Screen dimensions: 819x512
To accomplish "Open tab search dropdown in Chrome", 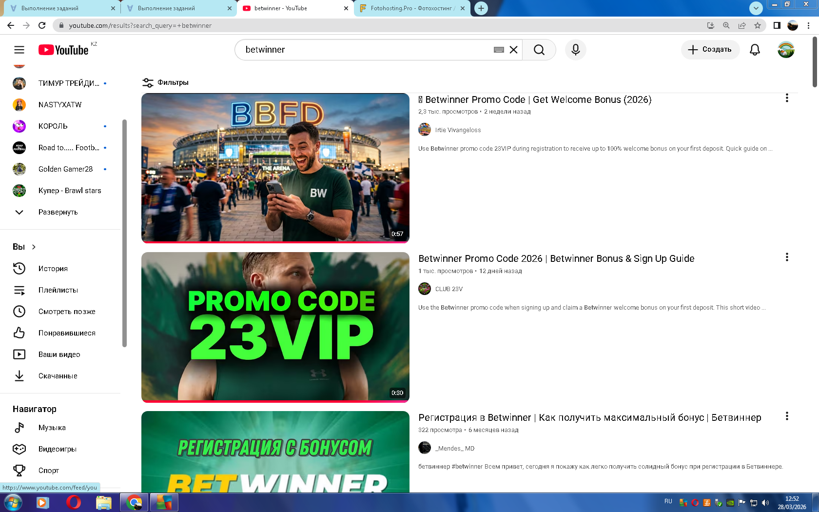I will (756, 8).
